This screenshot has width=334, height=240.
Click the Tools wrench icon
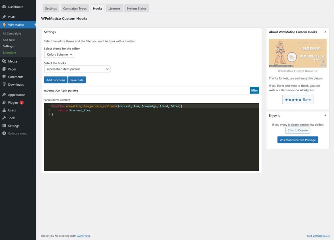(x=4, y=118)
